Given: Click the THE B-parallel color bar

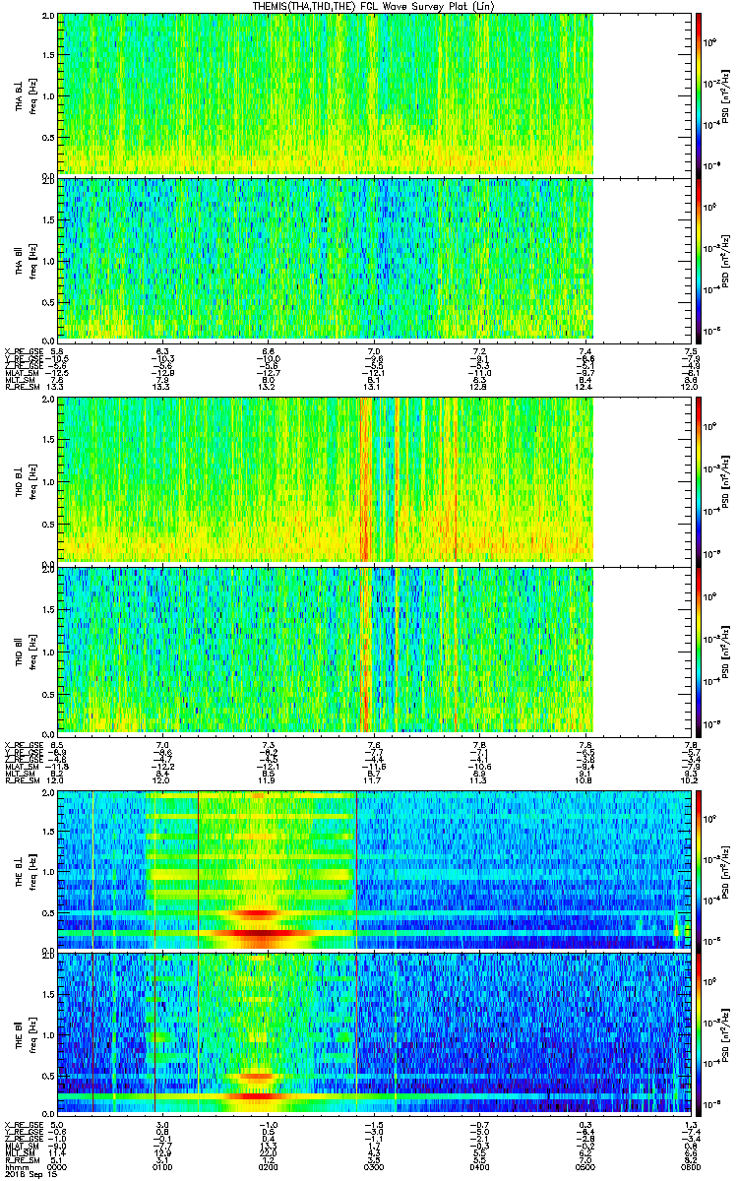Looking at the screenshot, I should pos(699,1032).
